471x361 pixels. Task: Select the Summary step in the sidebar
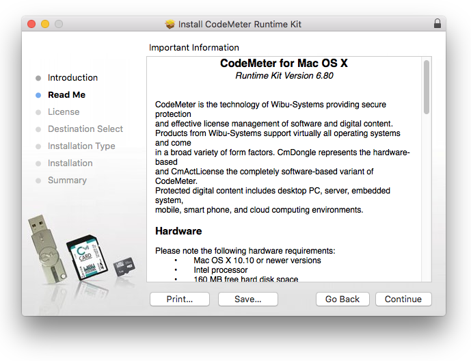tap(67, 180)
